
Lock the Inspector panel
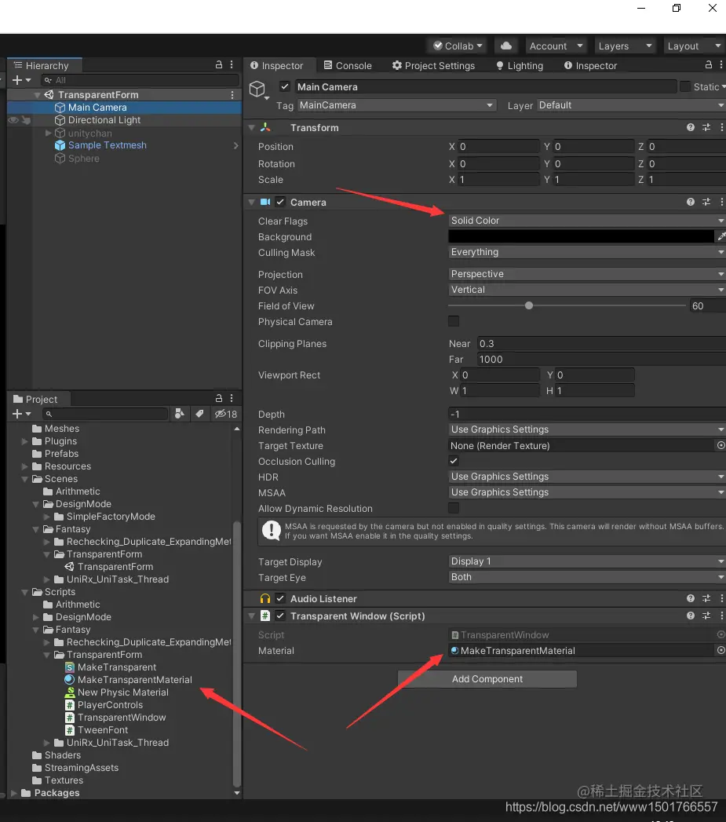pyautogui.click(x=708, y=64)
